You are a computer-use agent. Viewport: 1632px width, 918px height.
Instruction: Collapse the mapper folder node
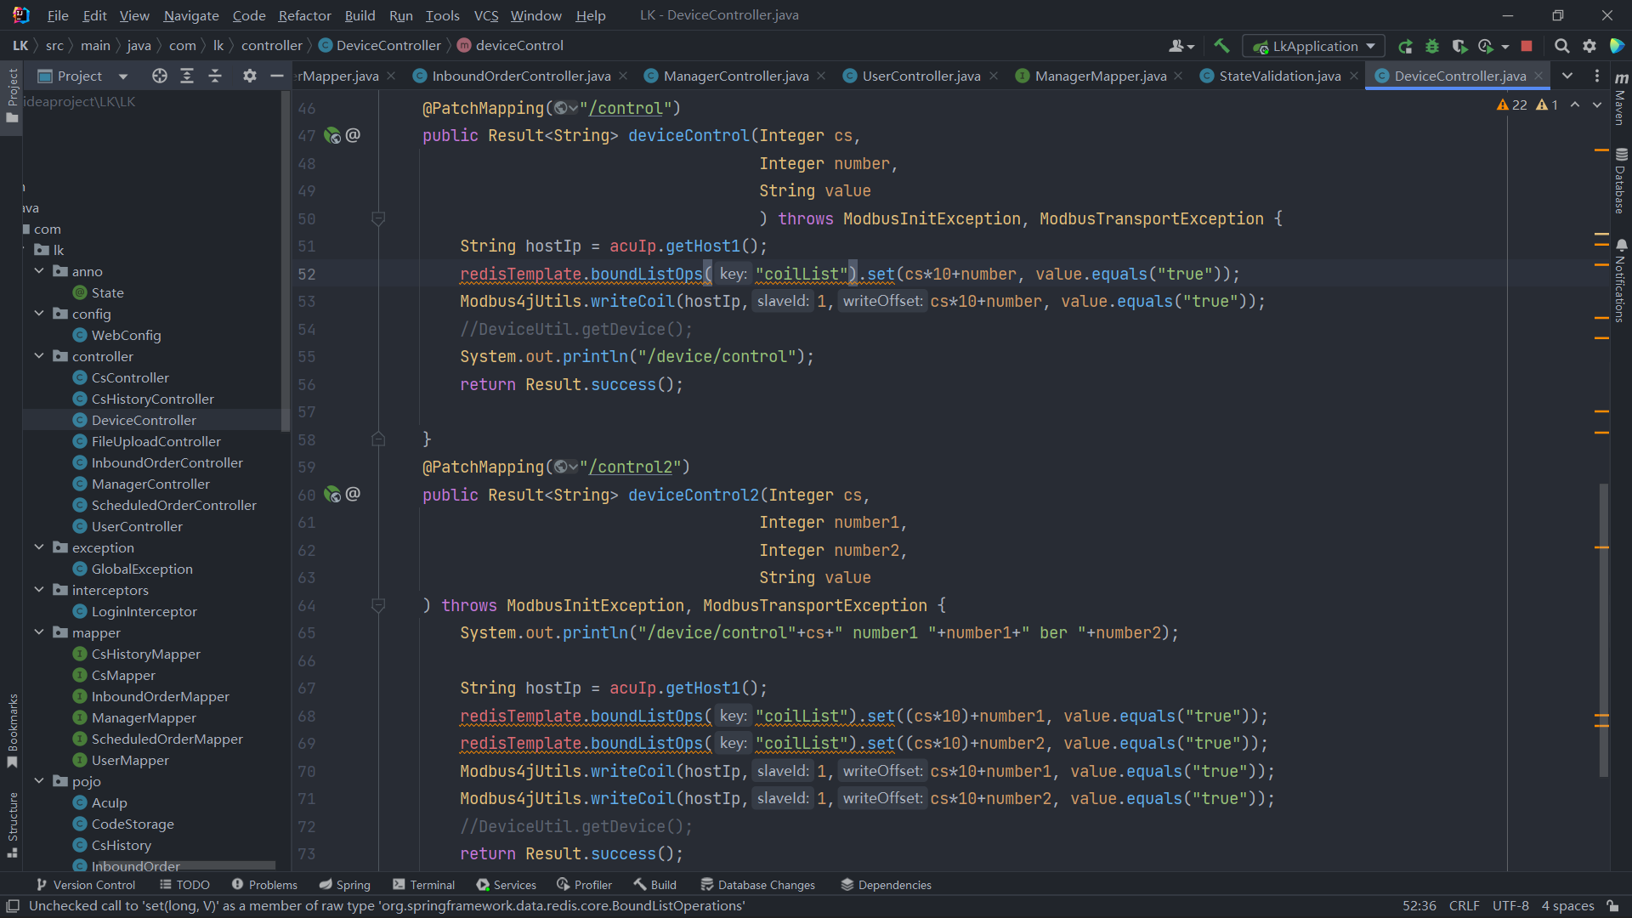pyautogui.click(x=39, y=632)
